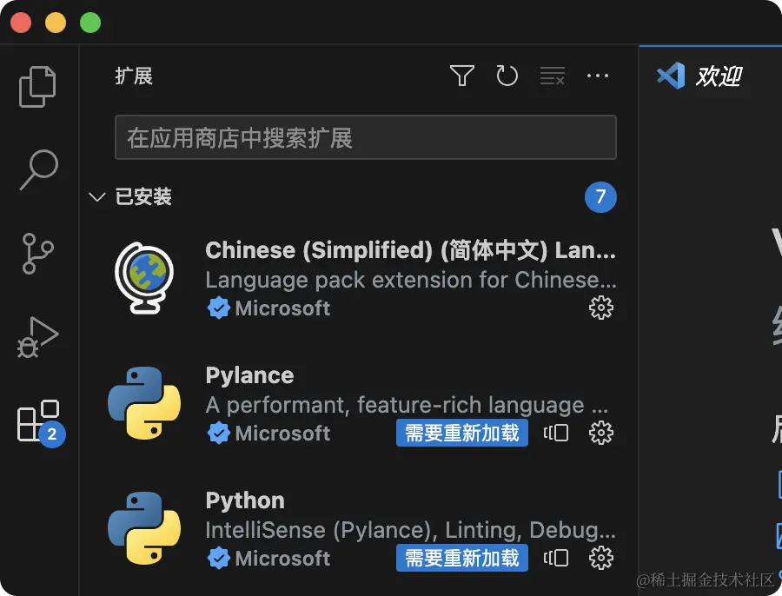
Task: Click the Python extension logo thumbnail
Action: pos(144,528)
